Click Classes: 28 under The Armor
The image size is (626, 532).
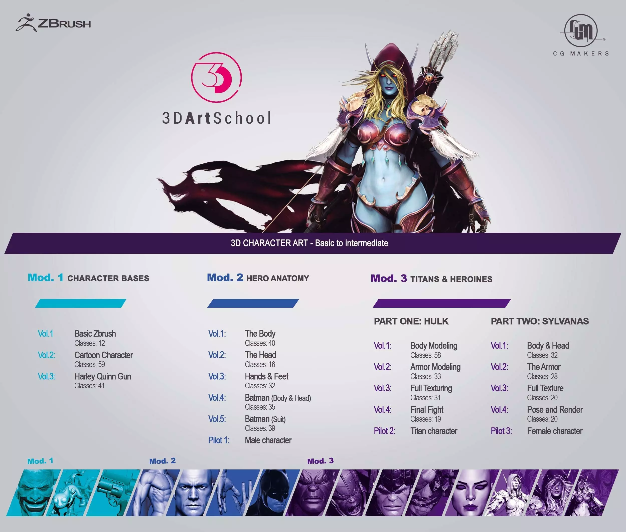pos(542,376)
